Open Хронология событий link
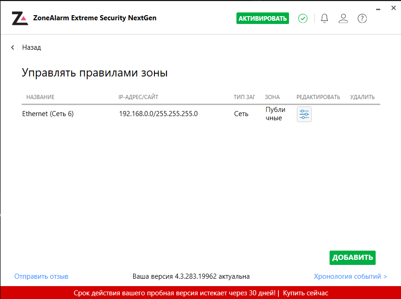 [350, 276]
